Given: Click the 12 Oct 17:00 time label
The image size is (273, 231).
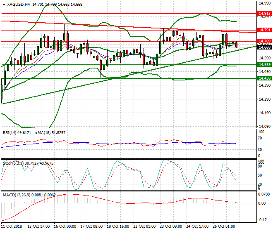Looking at the screenshot, I should pyautogui.click(x=38, y=226).
